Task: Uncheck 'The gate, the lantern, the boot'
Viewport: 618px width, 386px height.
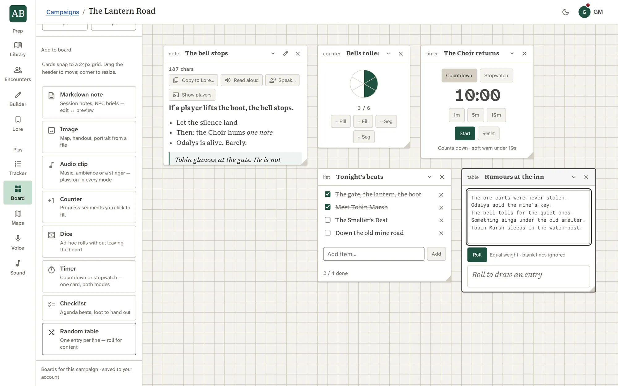Action: (328, 194)
